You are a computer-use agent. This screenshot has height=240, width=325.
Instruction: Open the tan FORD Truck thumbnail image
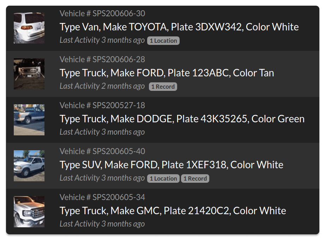[29, 74]
